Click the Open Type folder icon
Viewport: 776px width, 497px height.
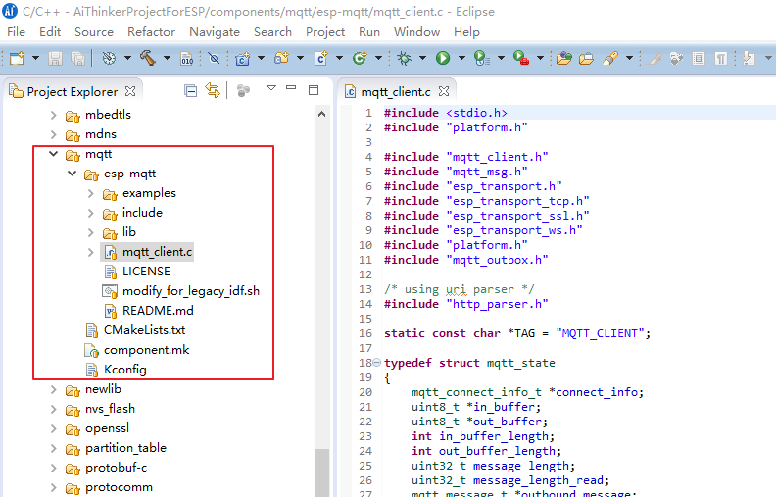(x=563, y=59)
